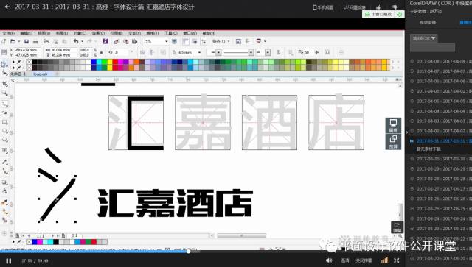Open the signal bars line selector
The image size is (472, 267).
[x=384, y=260]
